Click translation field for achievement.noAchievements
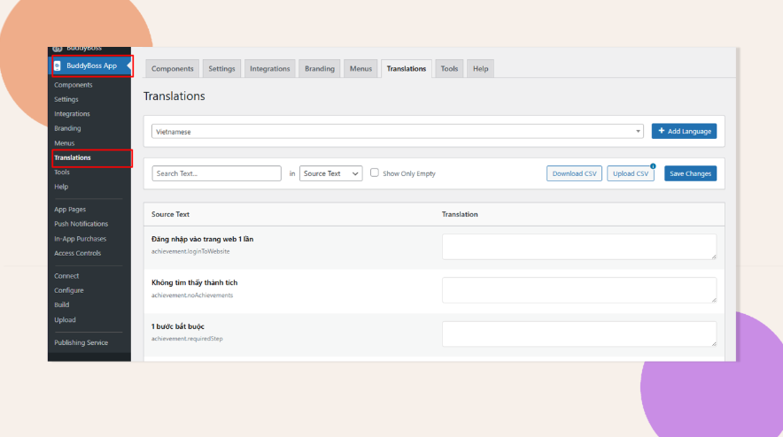This screenshot has height=437, width=783. (579, 290)
